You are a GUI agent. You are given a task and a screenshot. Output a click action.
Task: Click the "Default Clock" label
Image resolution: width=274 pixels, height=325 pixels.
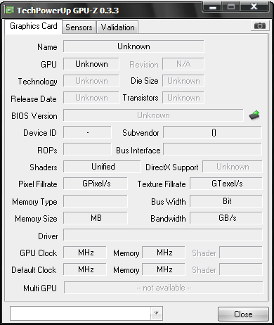34,270
